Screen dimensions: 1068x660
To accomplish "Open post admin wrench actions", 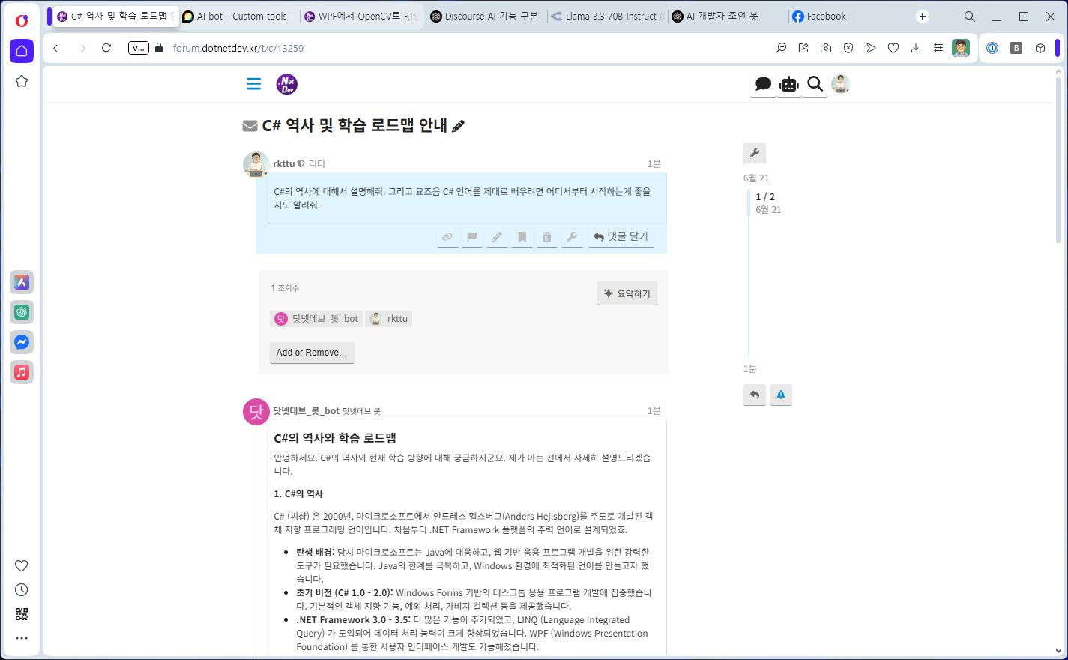I will point(572,237).
